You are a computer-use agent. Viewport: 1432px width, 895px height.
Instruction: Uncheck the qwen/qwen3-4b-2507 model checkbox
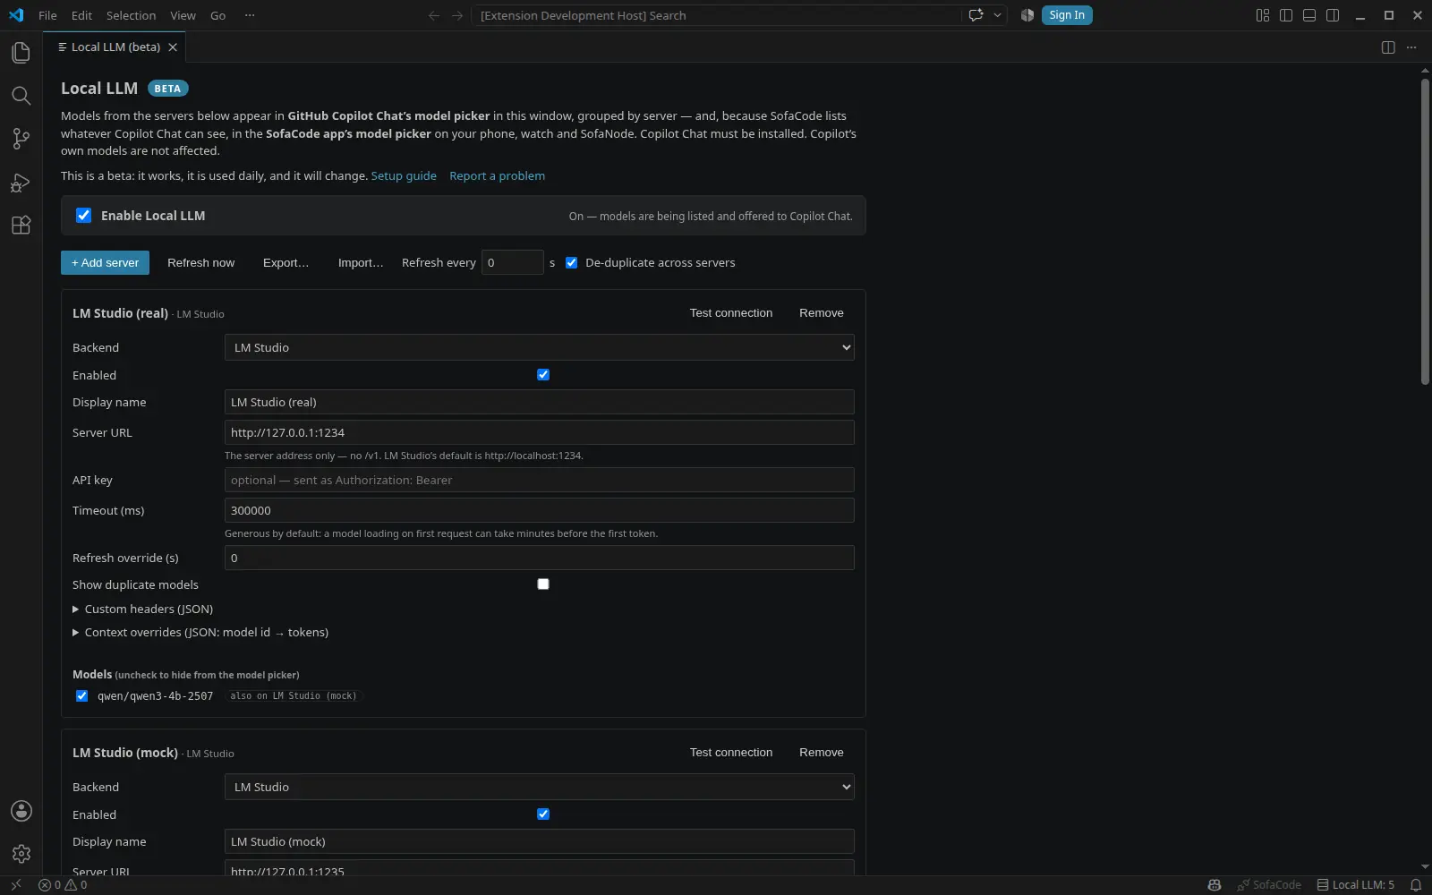[81, 695]
